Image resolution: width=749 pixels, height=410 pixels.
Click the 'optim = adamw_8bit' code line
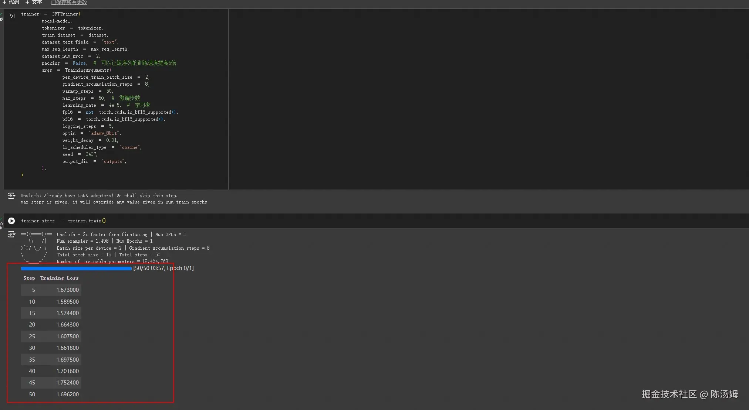[x=91, y=133]
